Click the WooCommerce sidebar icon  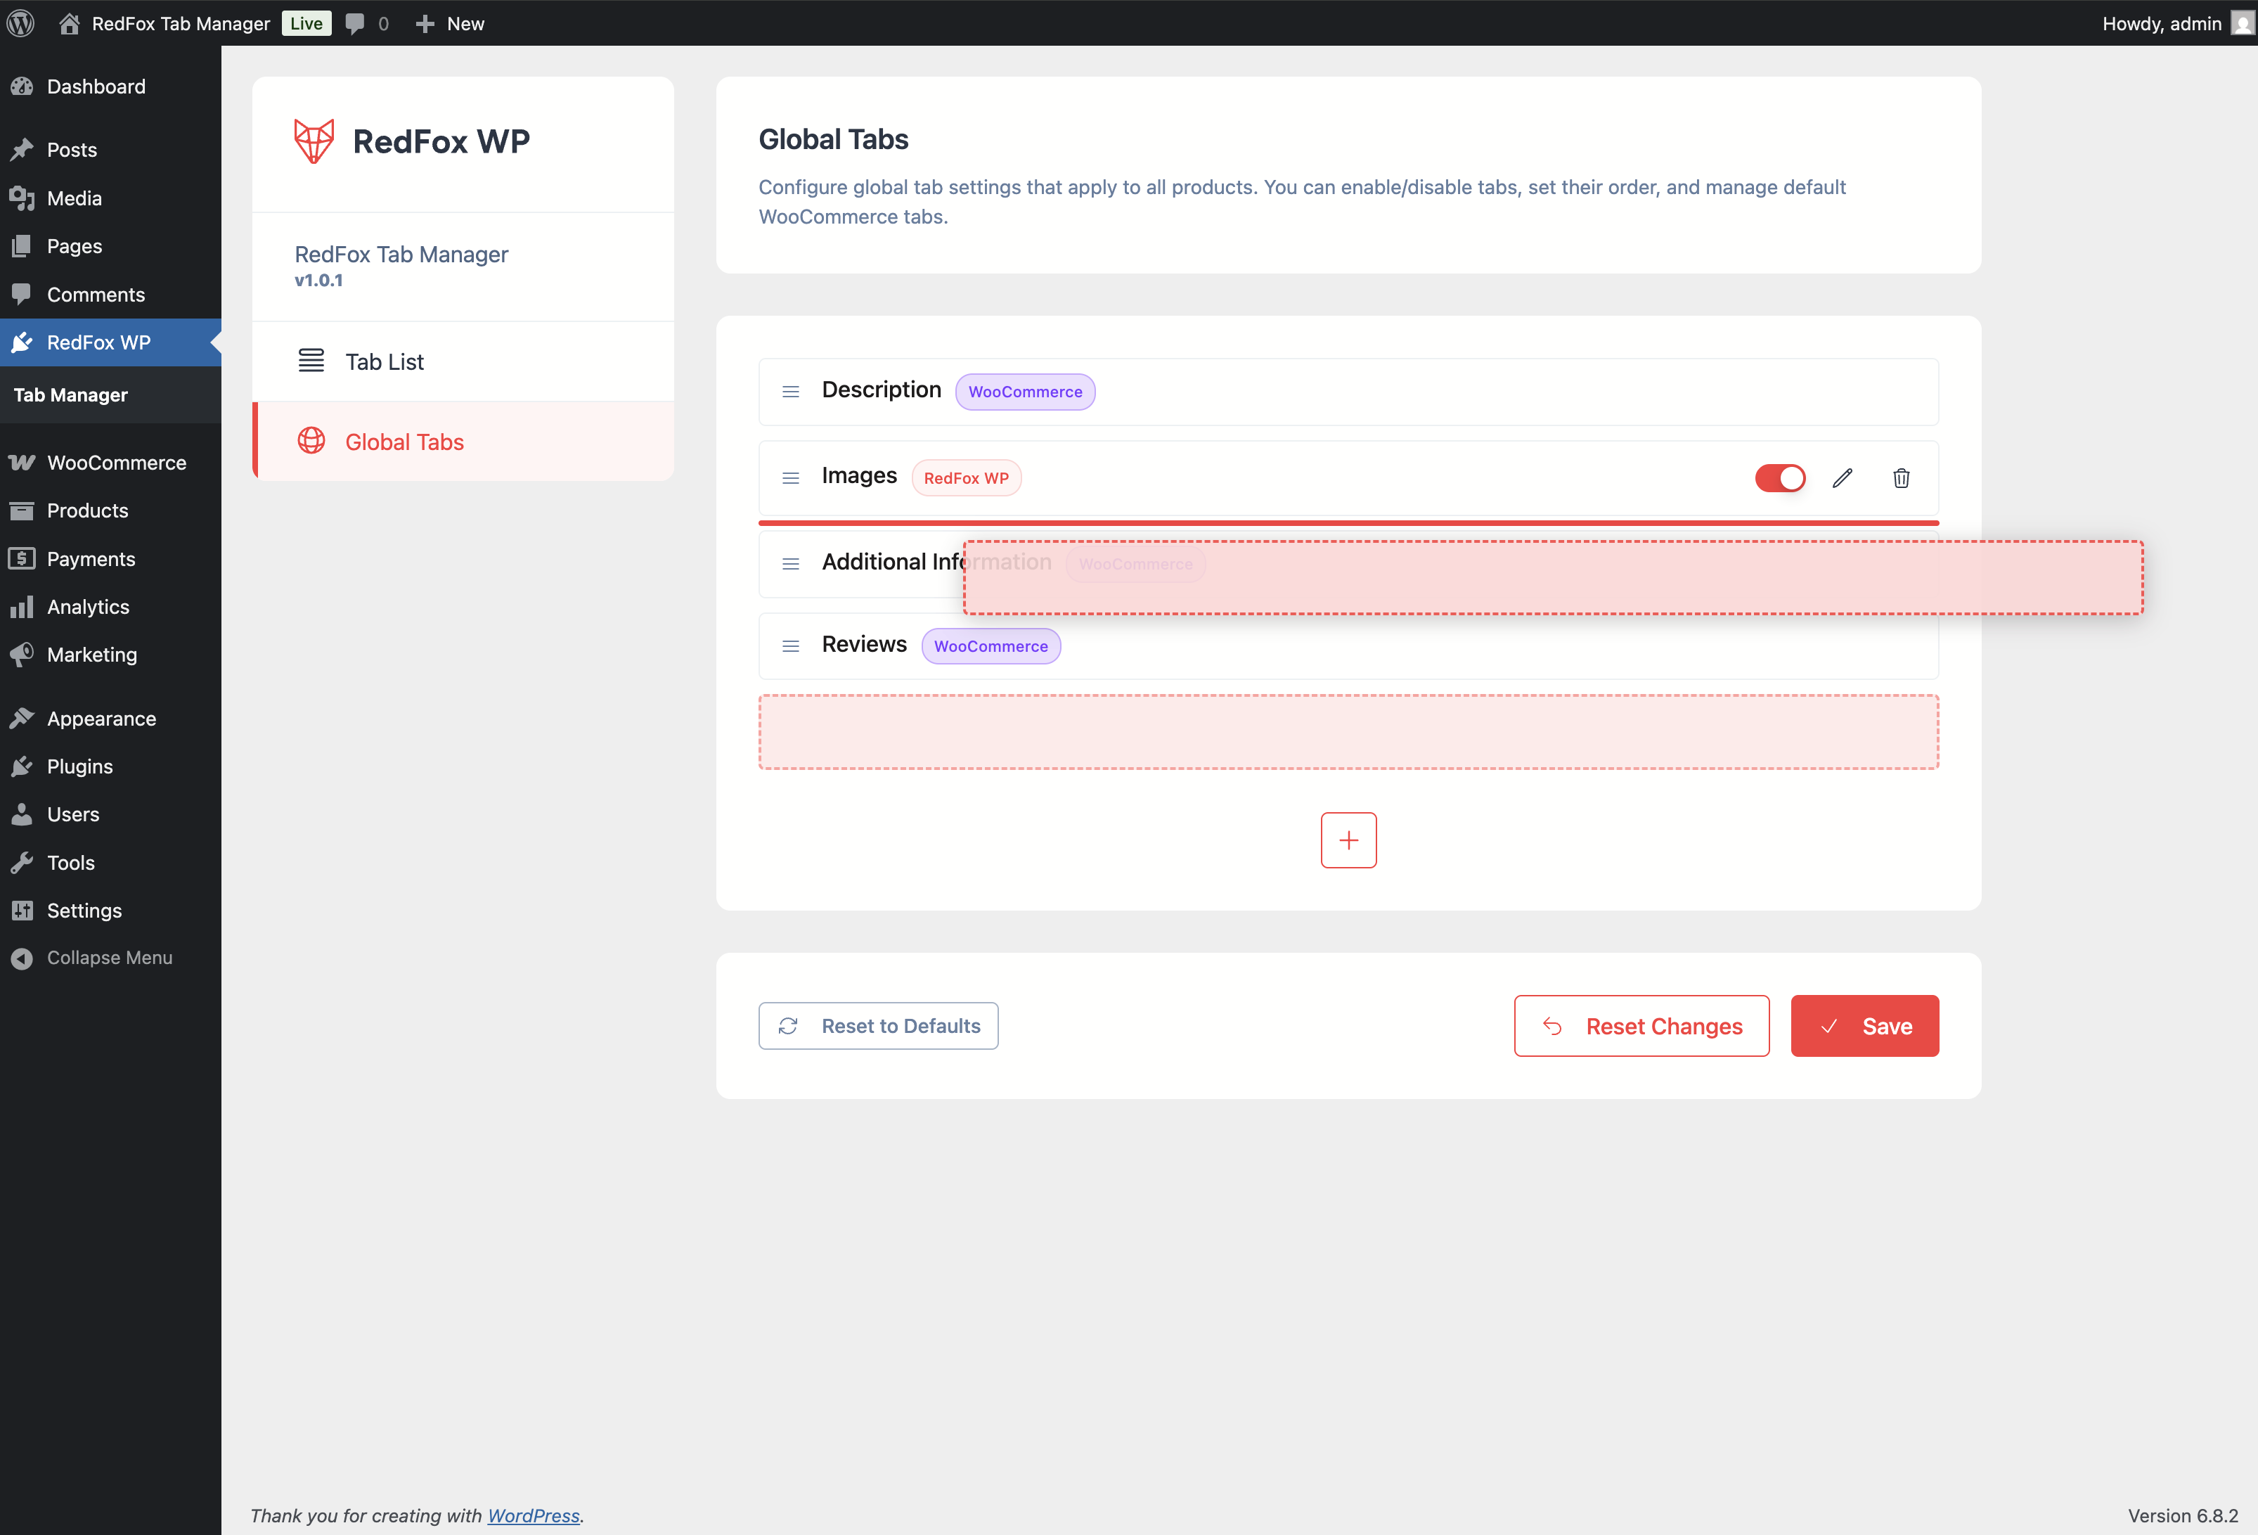point(22,463)
